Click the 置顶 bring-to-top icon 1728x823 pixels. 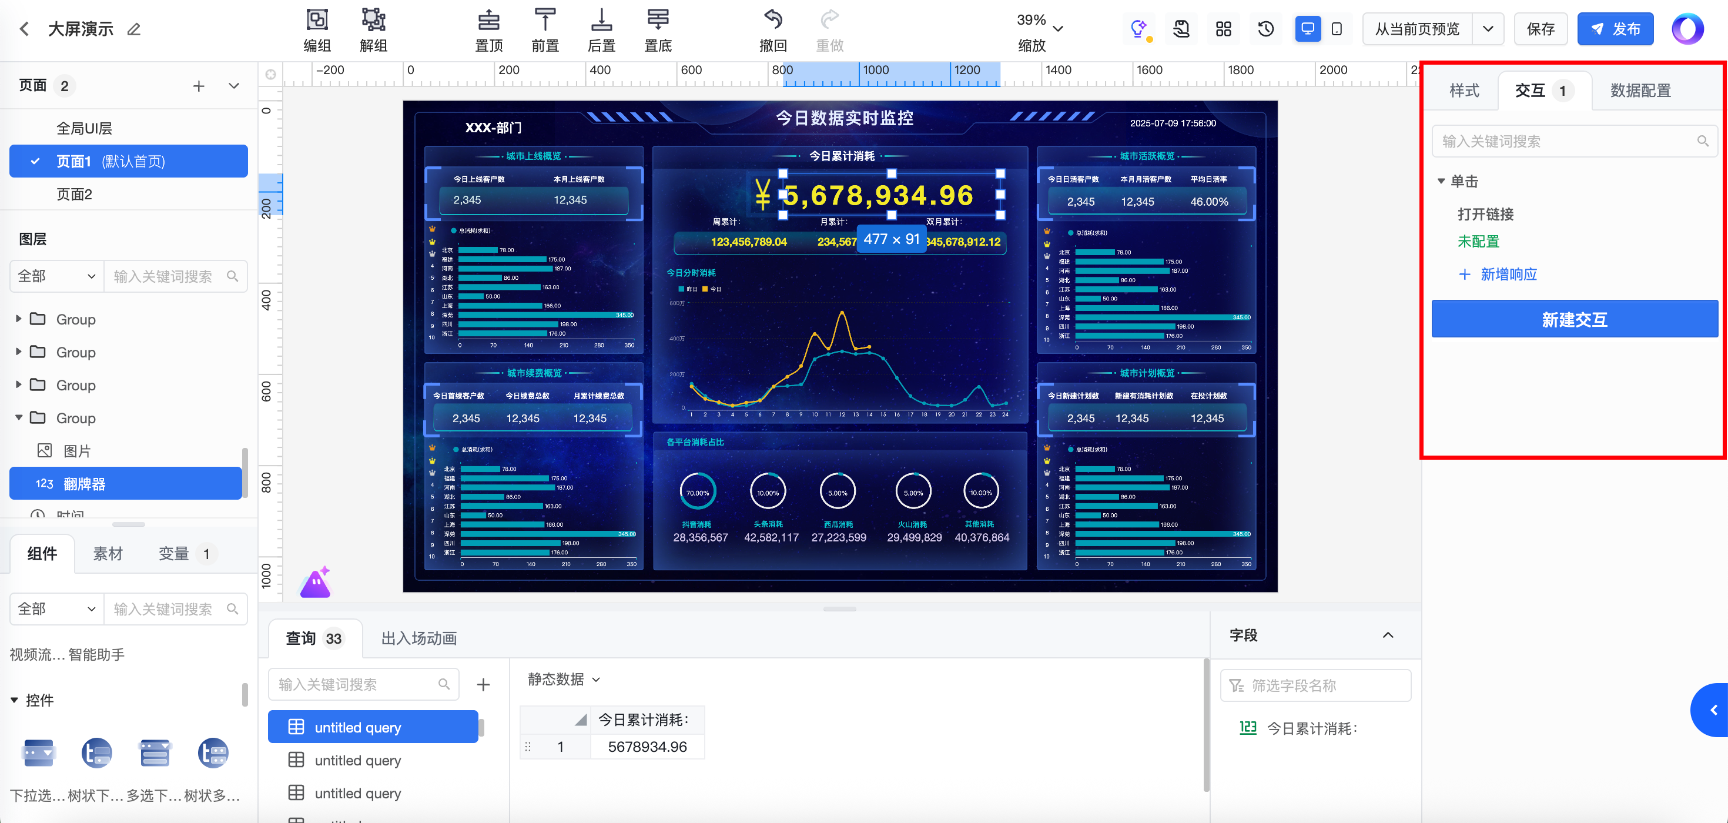(x=488, y=20)
